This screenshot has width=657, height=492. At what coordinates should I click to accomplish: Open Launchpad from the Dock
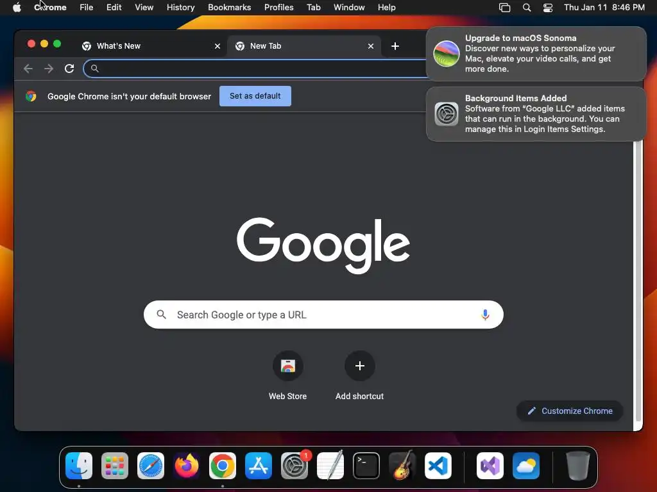115,466
